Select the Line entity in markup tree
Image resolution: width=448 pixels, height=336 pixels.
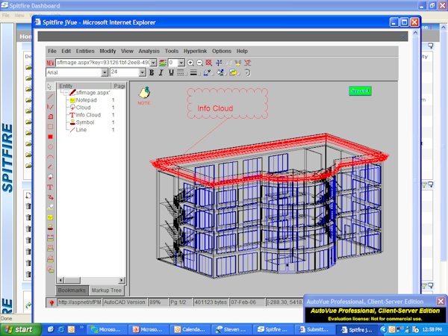coord(81,130)
